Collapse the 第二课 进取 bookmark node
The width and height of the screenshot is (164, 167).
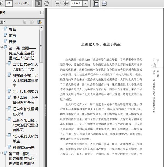tap(2, 153)
